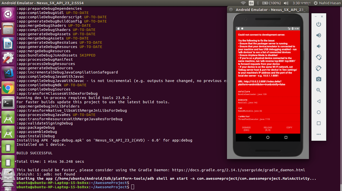Open the Files manager from the launcher

(x=8, y=29)
